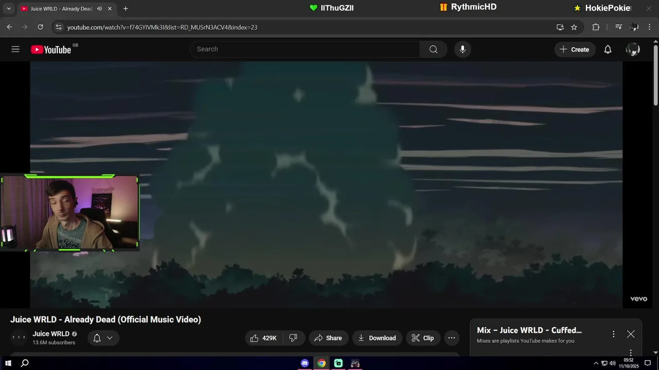Install app icon in address bar
The image size is (659, 370).
(x=560, y=27)
